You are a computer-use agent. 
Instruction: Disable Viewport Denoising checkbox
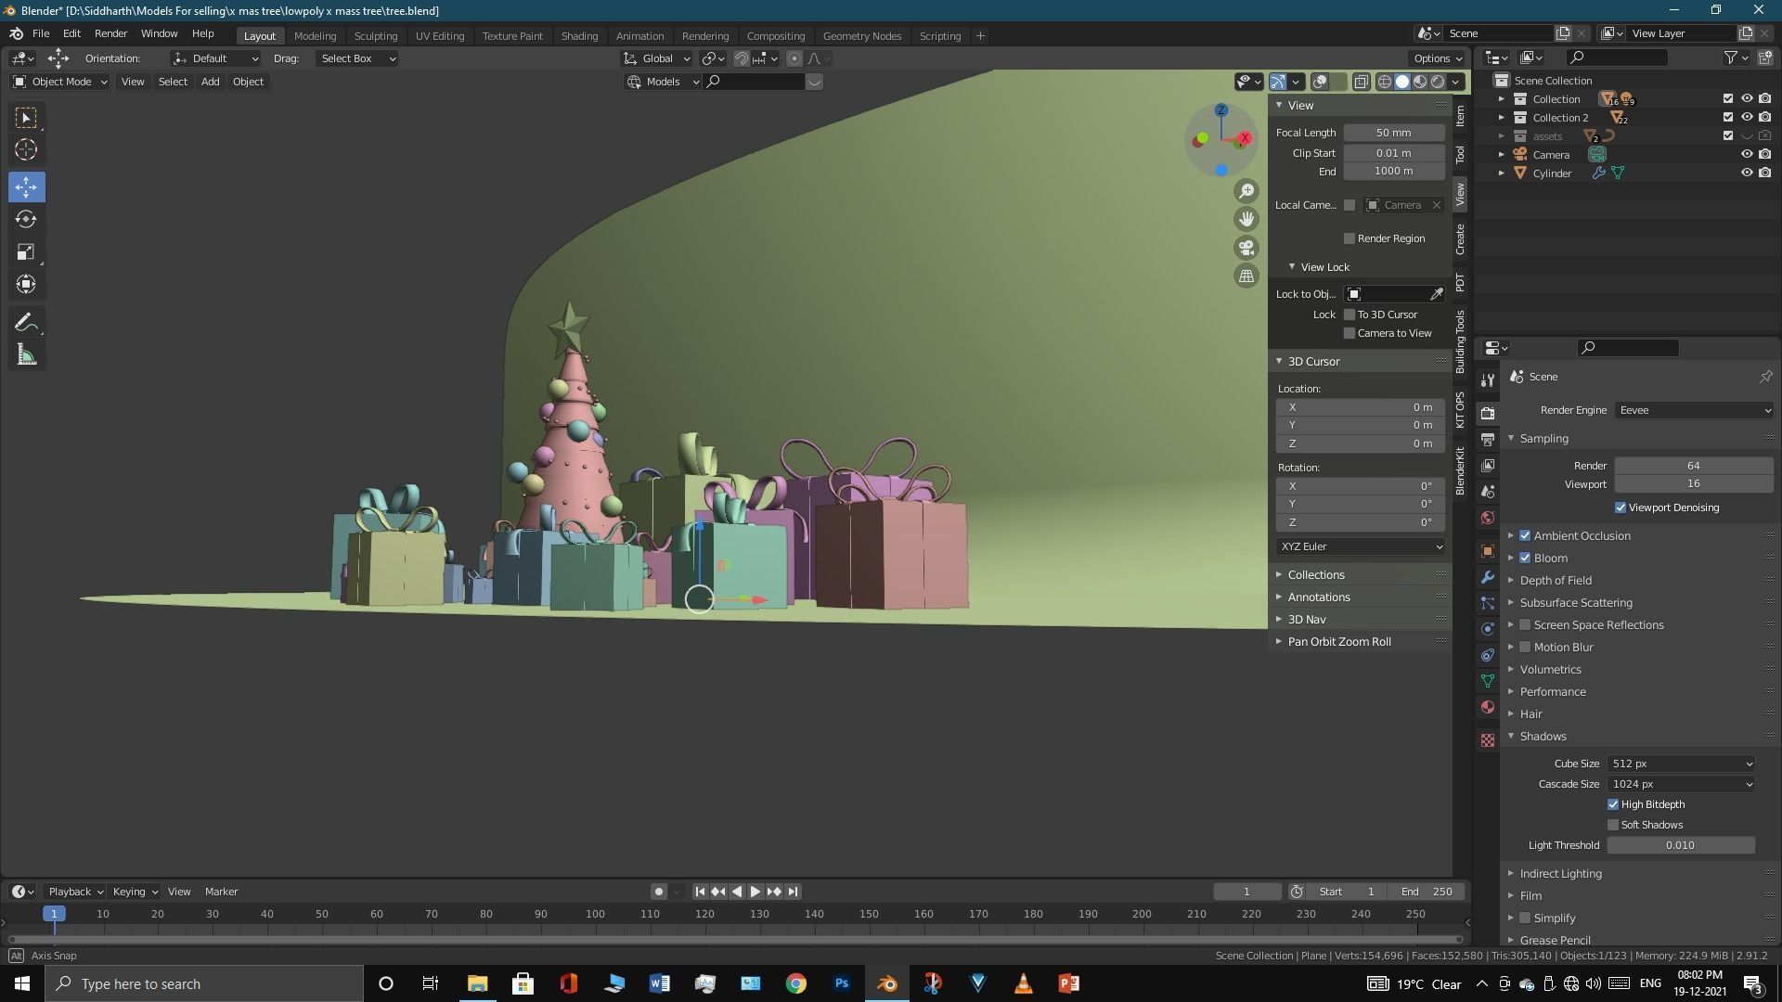[x=1621, y=507]
